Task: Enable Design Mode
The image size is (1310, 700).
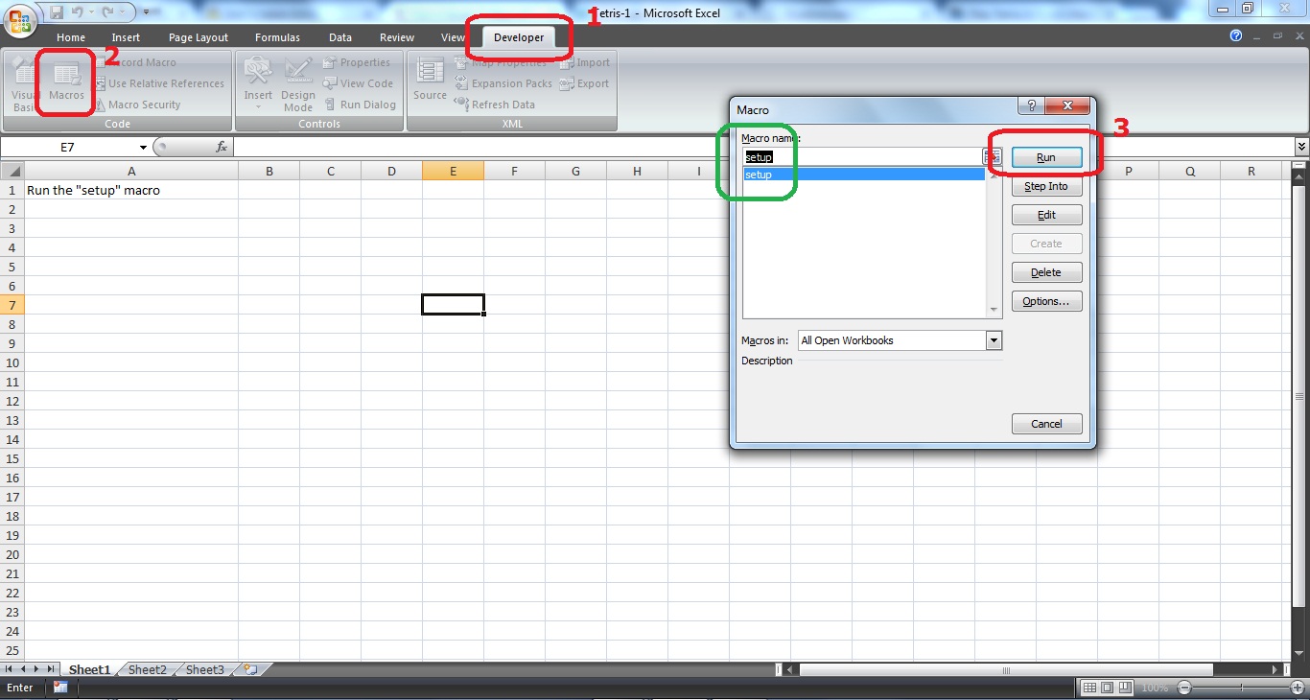Action: [298, 82]
